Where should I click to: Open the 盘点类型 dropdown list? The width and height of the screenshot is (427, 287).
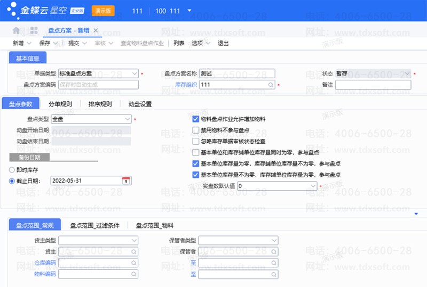point(127,119)
